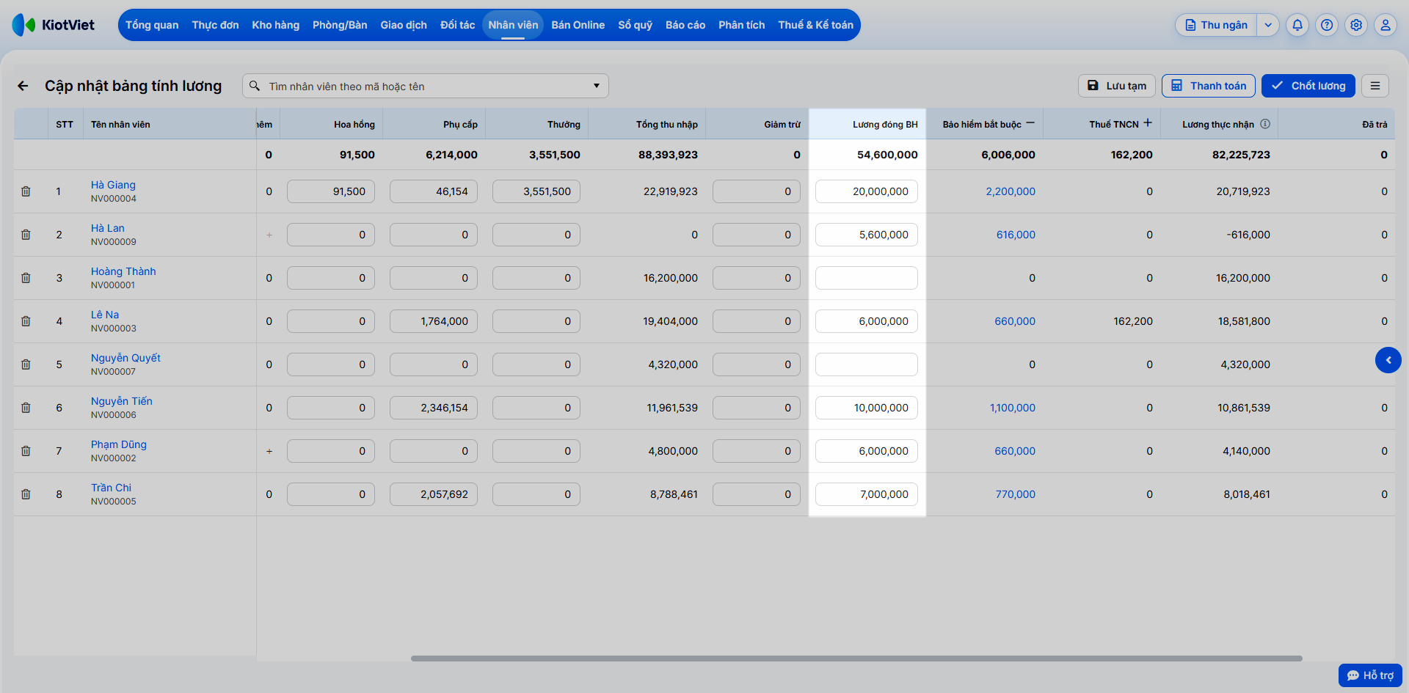Open the Thu ngân dropdown arrow
Viewport: 1409px width, 693px height.
point(1268,25)
